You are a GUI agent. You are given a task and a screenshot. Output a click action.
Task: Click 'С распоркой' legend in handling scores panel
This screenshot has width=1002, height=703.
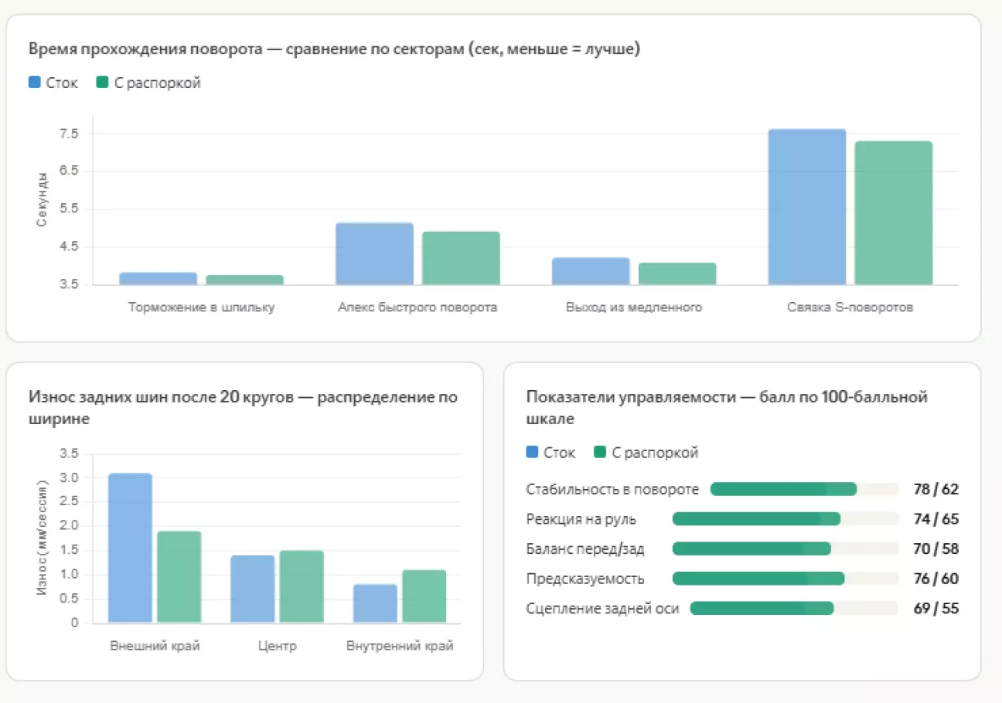click(646, 453)
